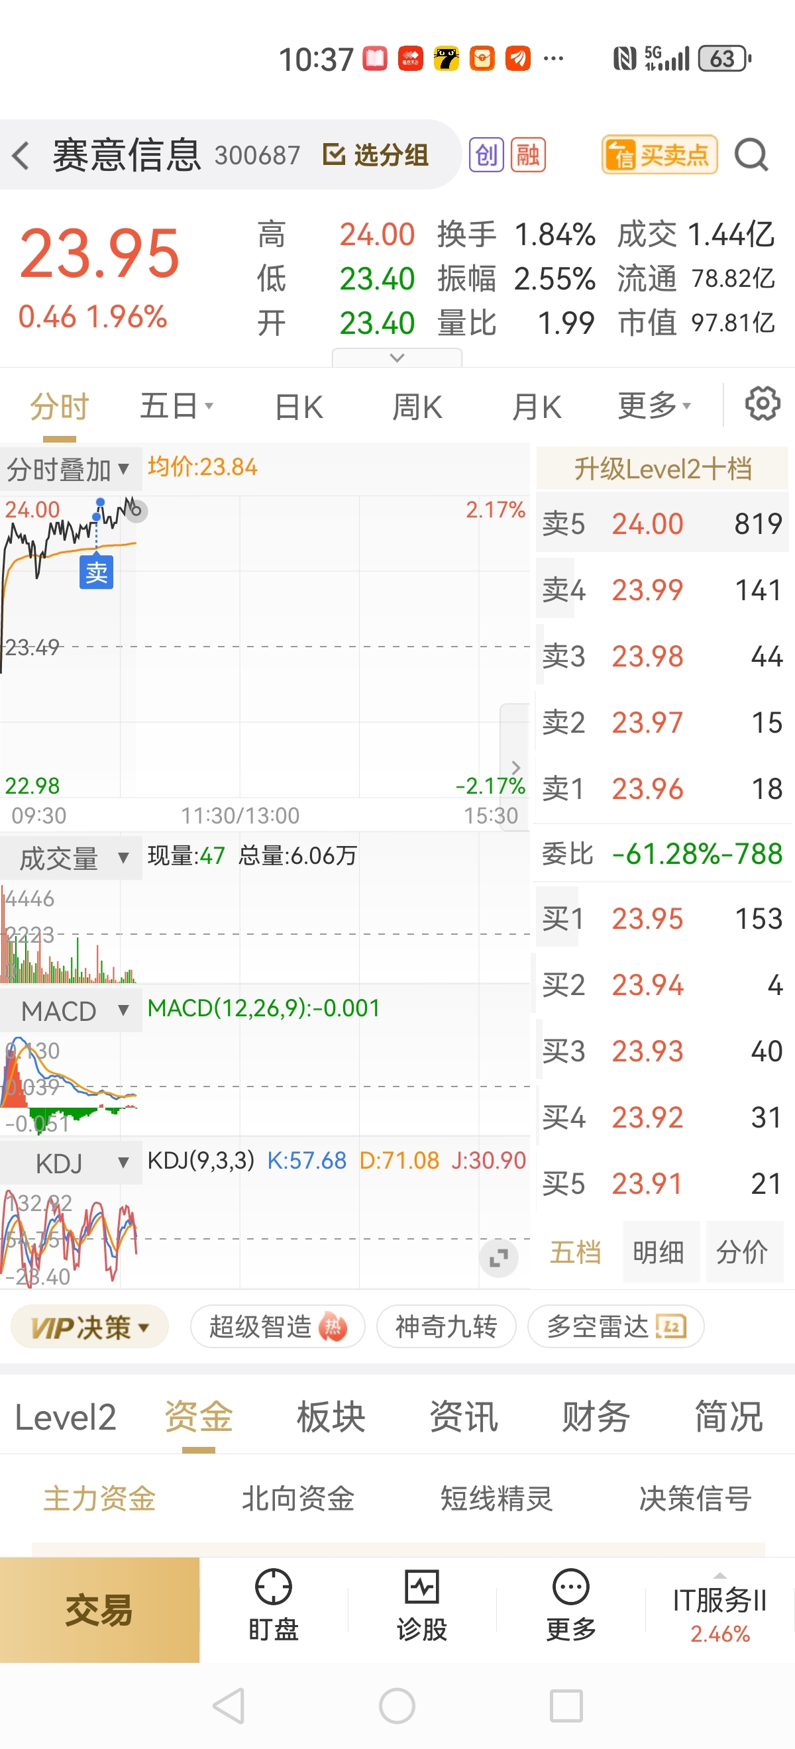Expand quote details chevron below prices
The height and width of the screenshot is (1749, 795).
click(397, 357)
